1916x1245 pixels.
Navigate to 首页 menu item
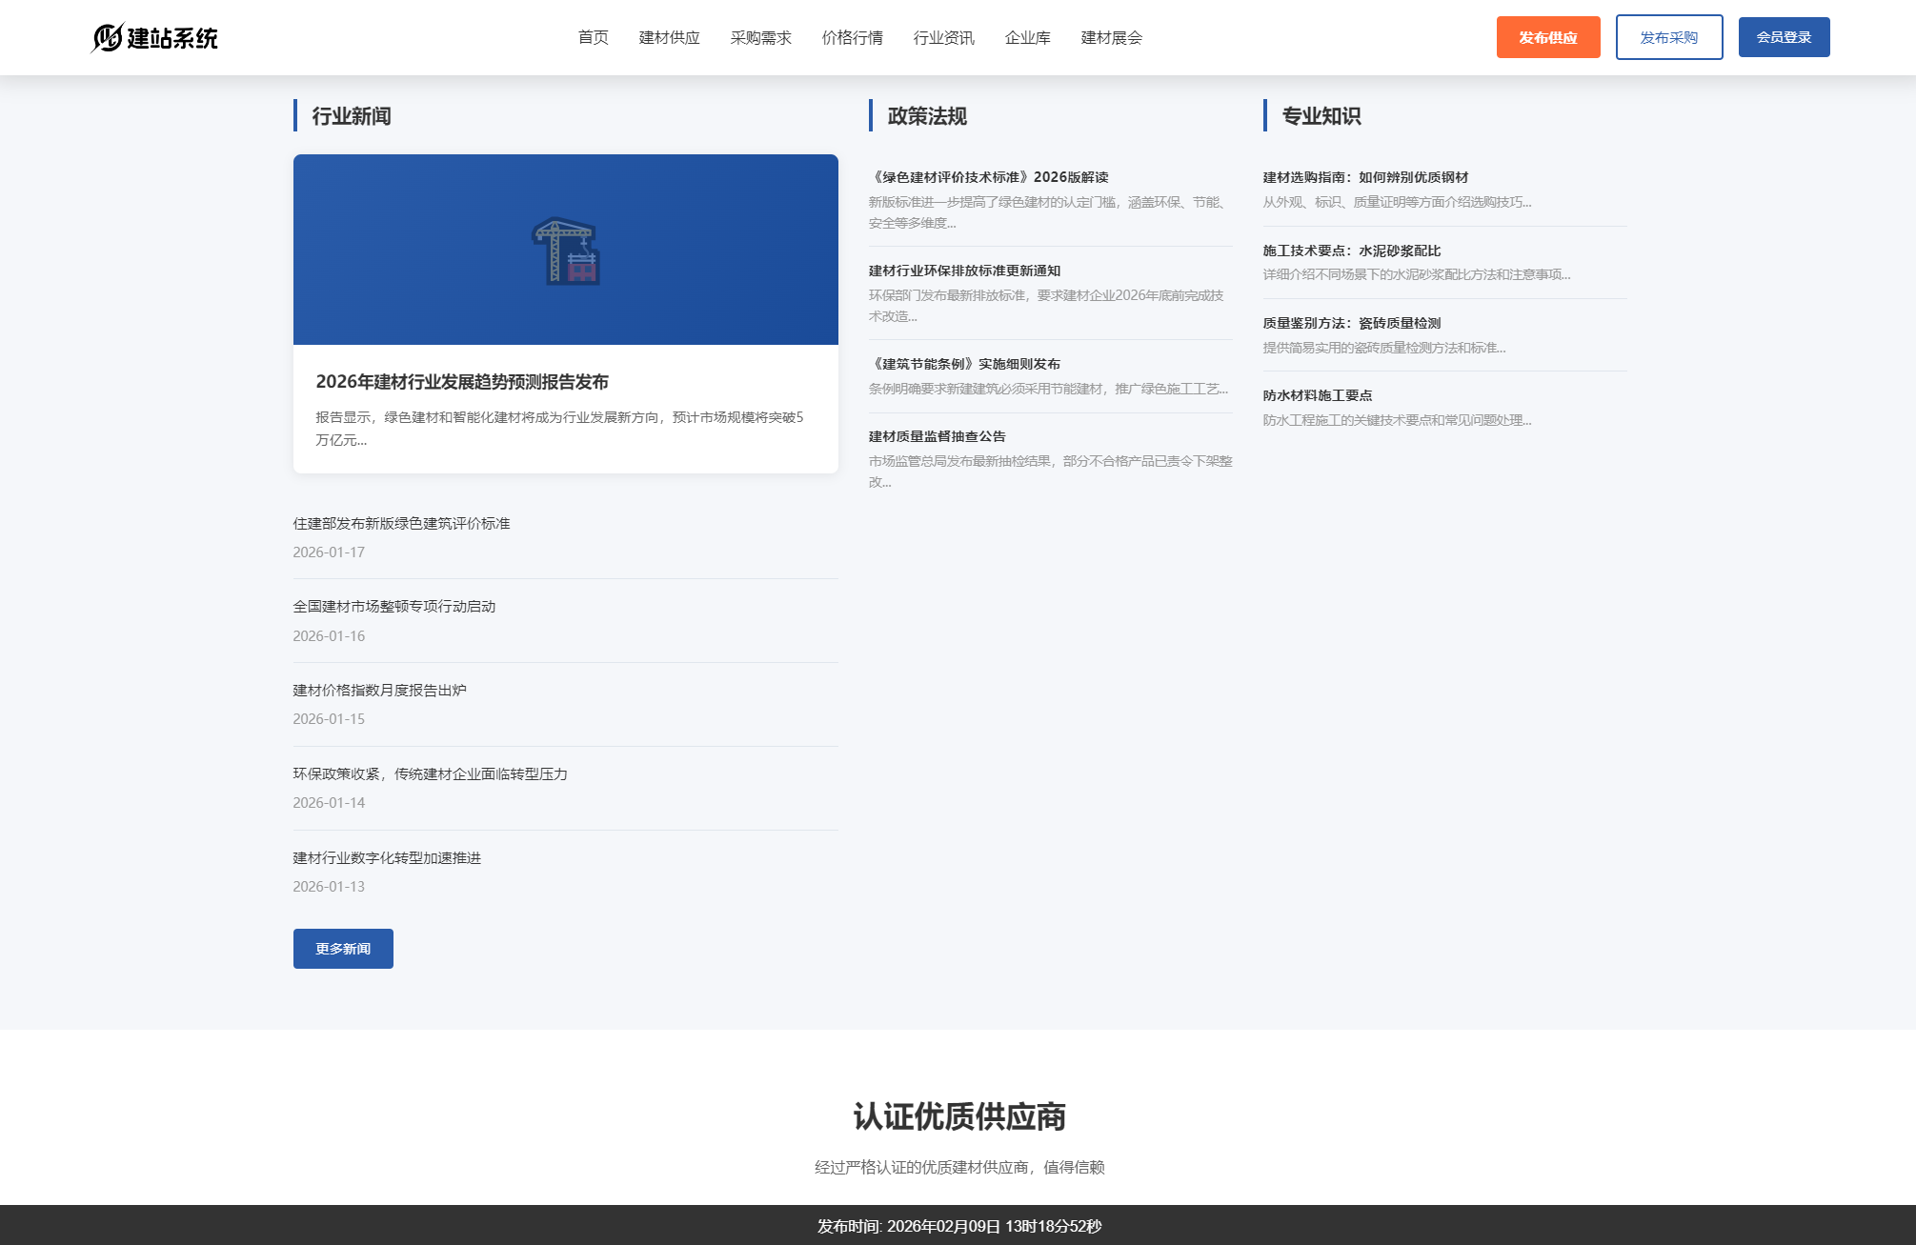[x=595, y=37]
